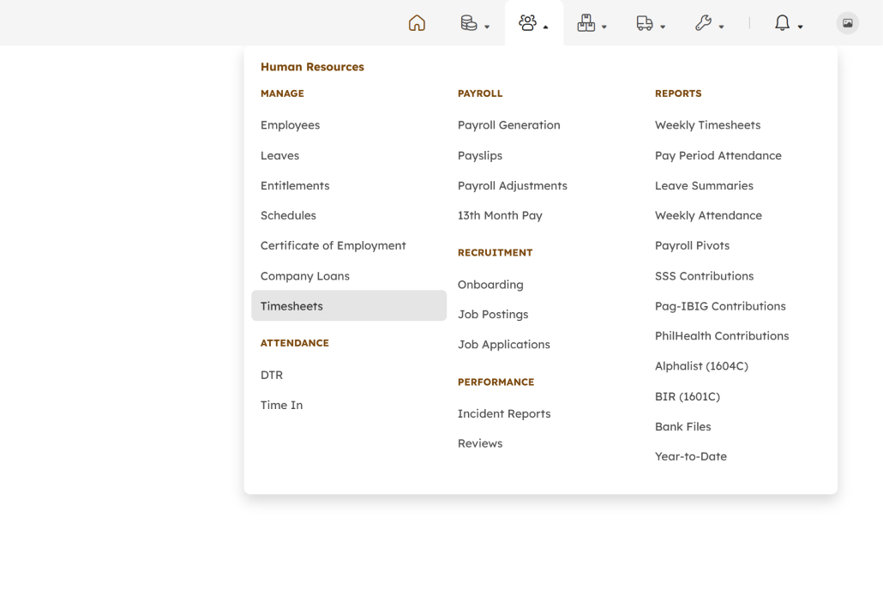Expand the dropdown arrow beside the wrench icon

(x=721, y=27)
